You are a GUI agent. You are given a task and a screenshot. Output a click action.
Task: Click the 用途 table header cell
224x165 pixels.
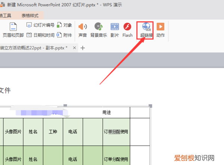pyautogui.click(x=106, y=113)
